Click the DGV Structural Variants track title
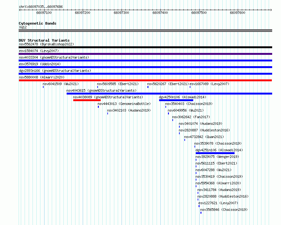The height and width of the screenshot is (225, 281). click(x=44, y=40)
